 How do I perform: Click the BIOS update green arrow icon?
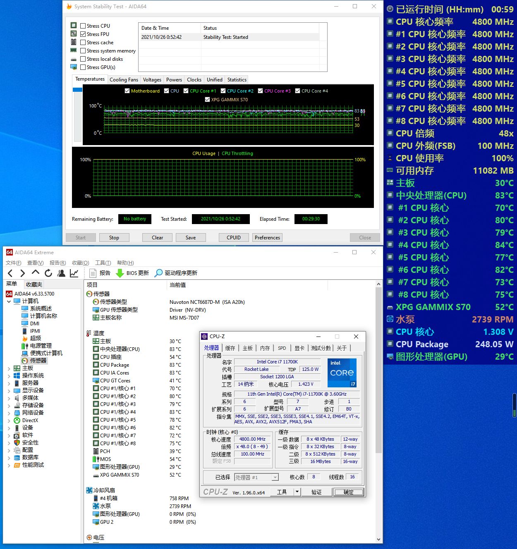120,273
